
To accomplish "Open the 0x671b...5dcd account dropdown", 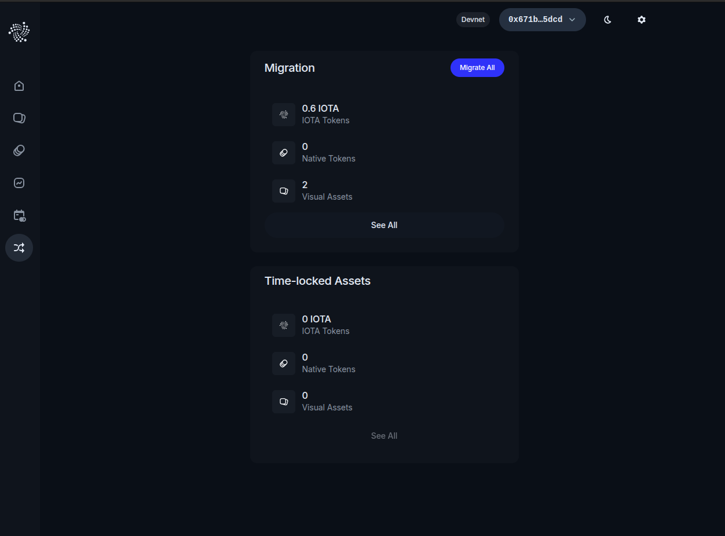I will point(542,19).
